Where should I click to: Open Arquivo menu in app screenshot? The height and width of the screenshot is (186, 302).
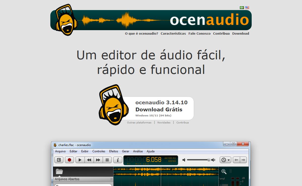(x=60, y=151)
